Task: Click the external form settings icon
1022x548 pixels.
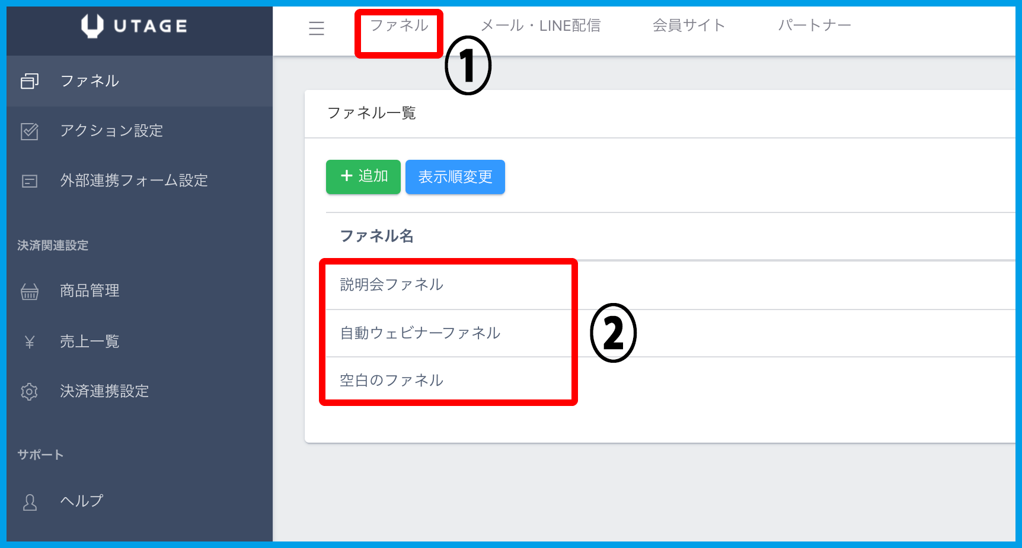Action: [x=30, y=181]
